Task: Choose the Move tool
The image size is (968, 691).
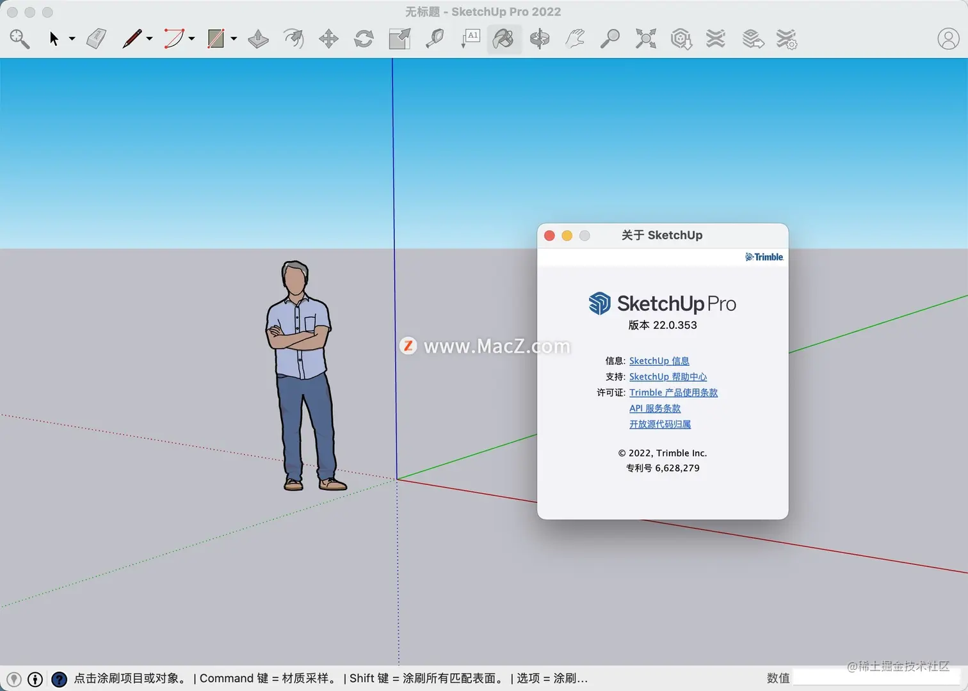Action: coord(328,39)
